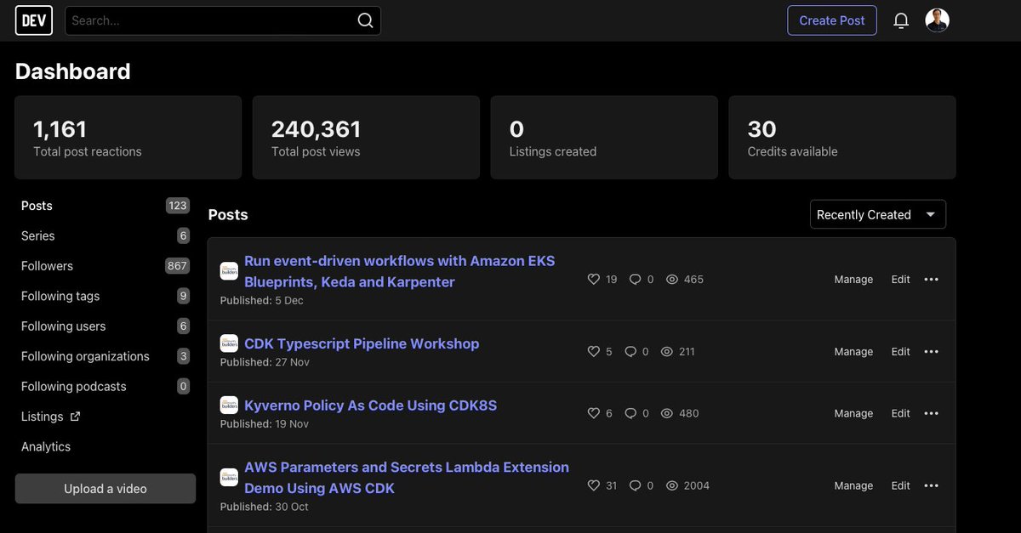Open the three-dot menu for EKS Blueprints post
This screenshot has height=533, width=1021.
931,279
